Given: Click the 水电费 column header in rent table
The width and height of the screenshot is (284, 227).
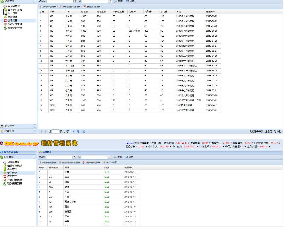Looking at the screenshot, I should click(x=163, y=11).
